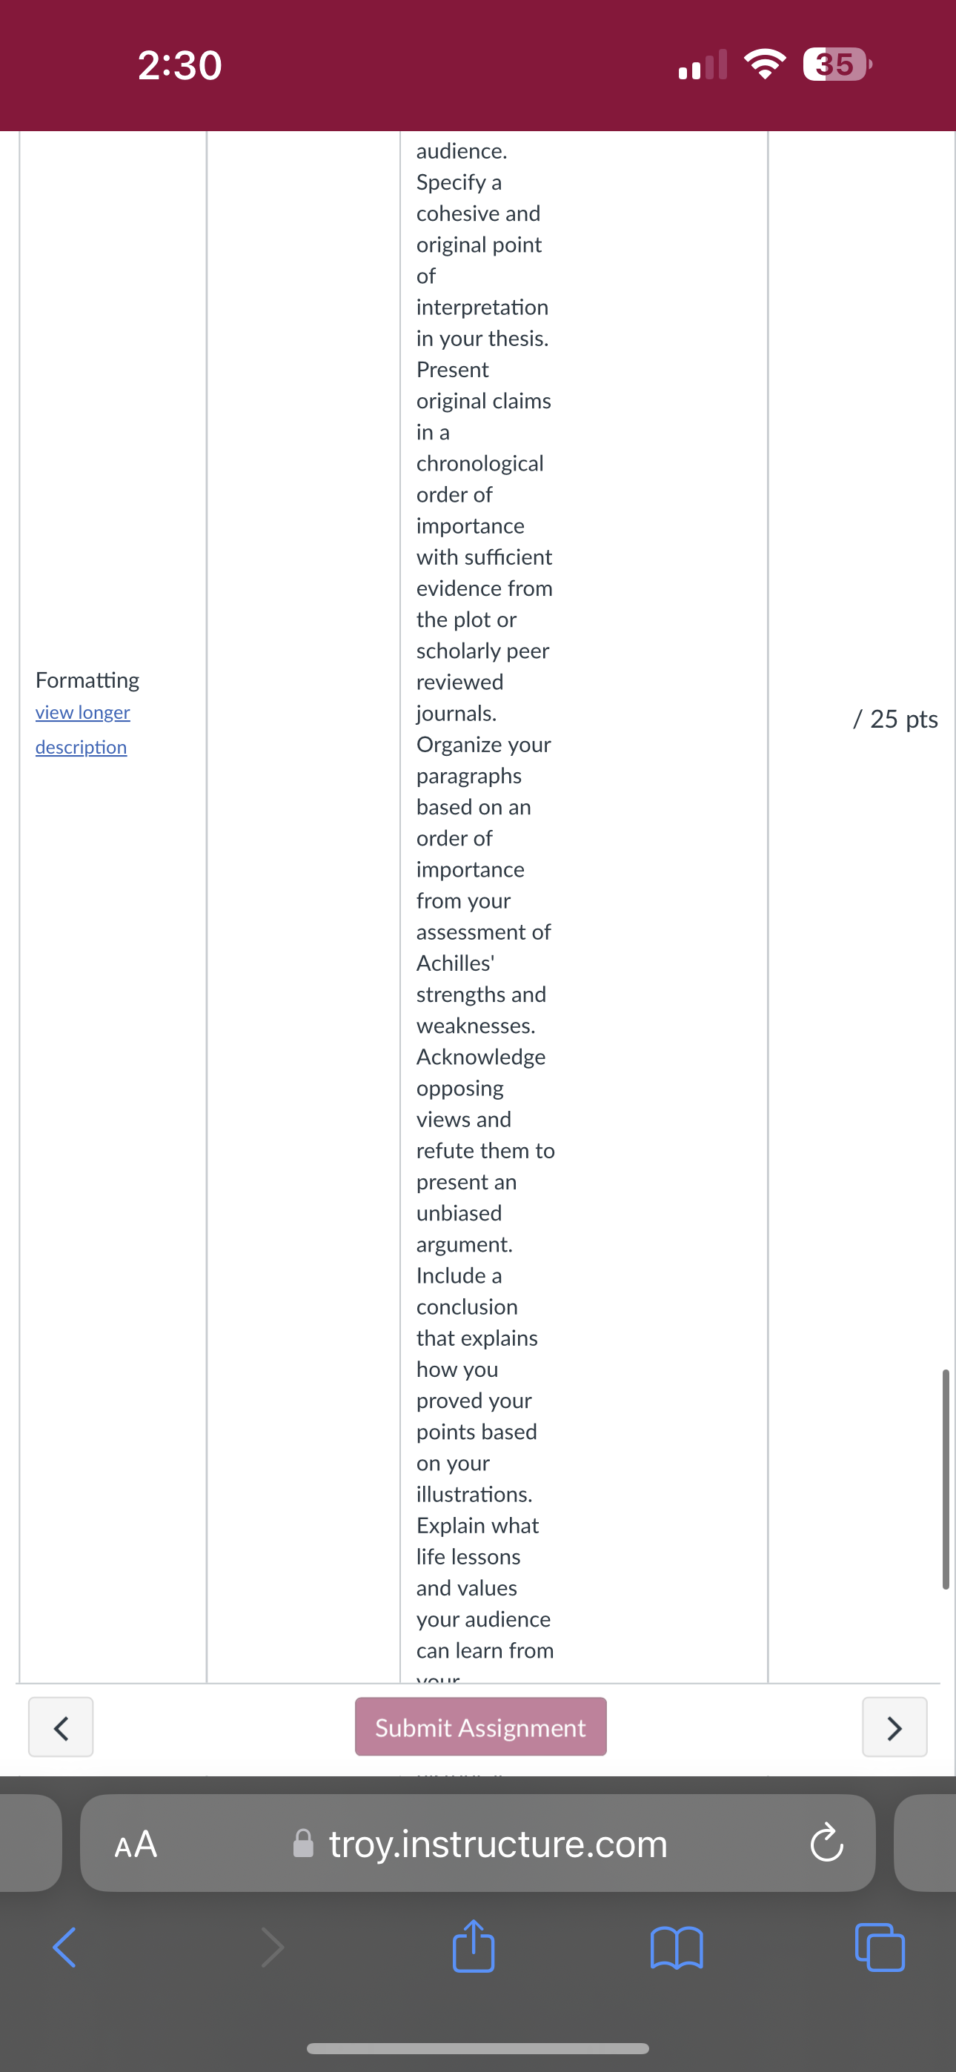Click the Submit Assignment button
The height and width of the screenshot is (2072, 956).
point(480,1727)
